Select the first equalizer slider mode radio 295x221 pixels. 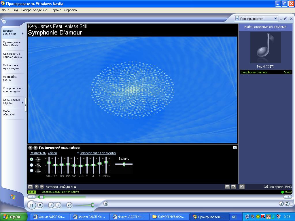point(32,159)
